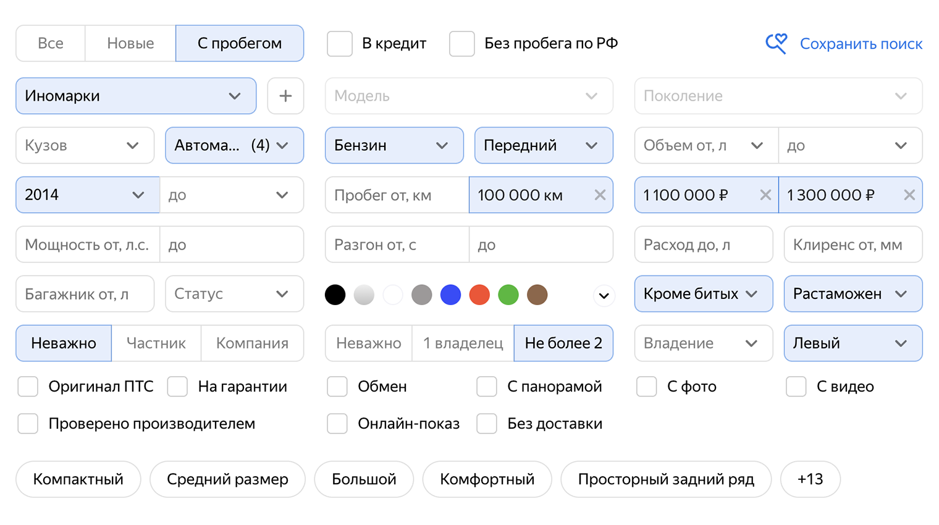Open the Модель dropdown

point(469,96)
